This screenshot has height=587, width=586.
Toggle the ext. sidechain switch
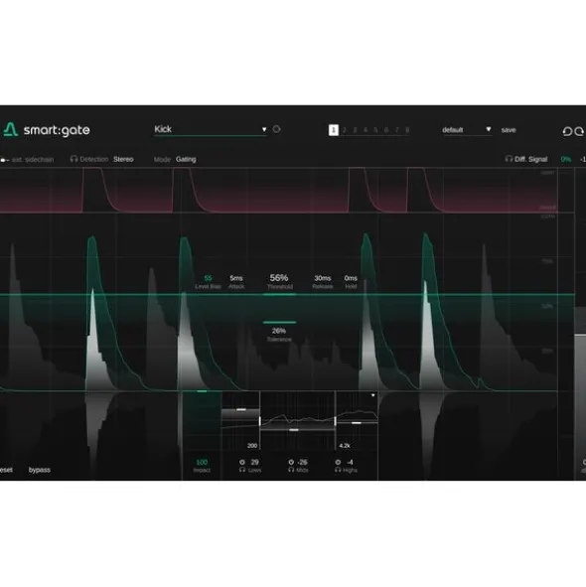5,160
